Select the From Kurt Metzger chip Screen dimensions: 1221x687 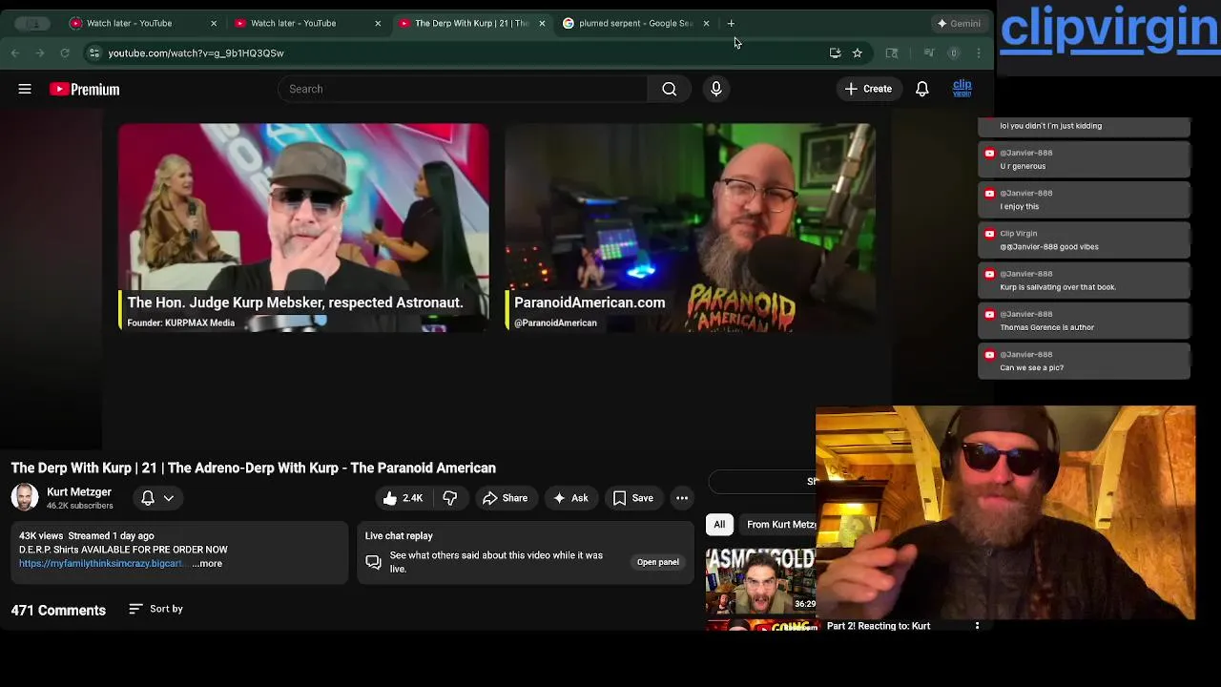777,524
